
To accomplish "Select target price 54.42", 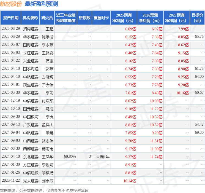I will click(199, 124).
